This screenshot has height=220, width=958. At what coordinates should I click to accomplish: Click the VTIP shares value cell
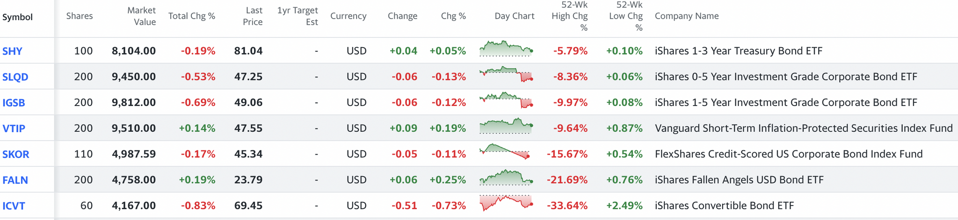pos(83,128)
